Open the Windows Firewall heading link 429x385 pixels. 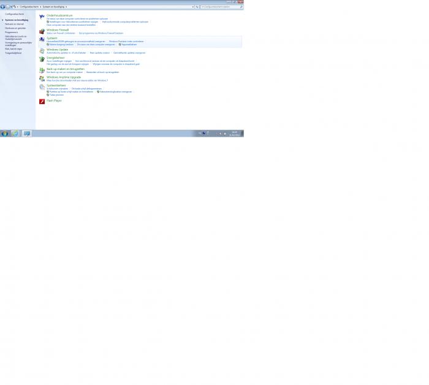tap(58, 30)
